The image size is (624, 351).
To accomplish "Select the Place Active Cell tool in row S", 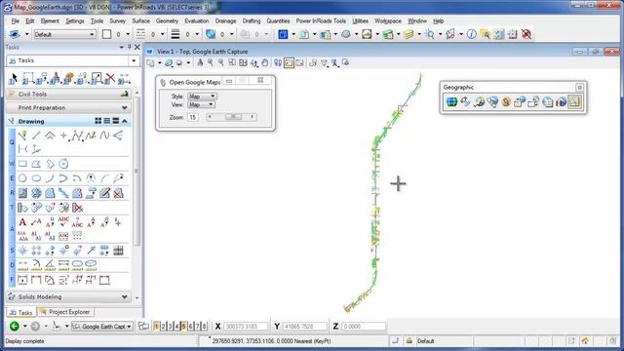I will pyautogui.click(x=22, y=251).
